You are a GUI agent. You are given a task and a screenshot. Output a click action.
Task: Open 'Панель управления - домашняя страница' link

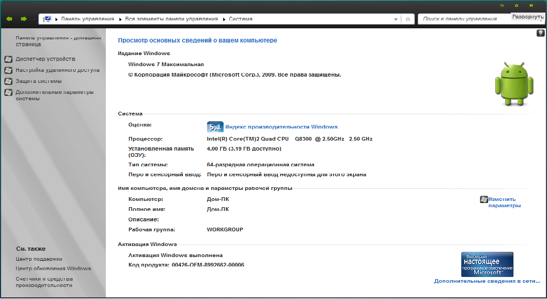(58, 41)
